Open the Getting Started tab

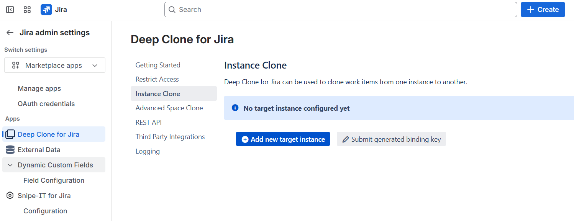tap(158, 65)
